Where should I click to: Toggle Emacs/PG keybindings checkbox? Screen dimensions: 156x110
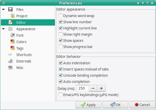tap(61, 95)
